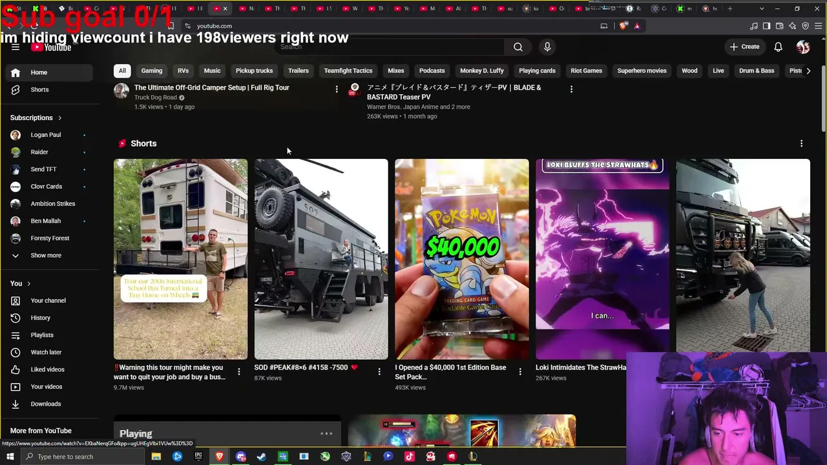Viewport: 827px width, 465px height.
Task: Open TikTok from the taskbar
Action: [410, 457]
